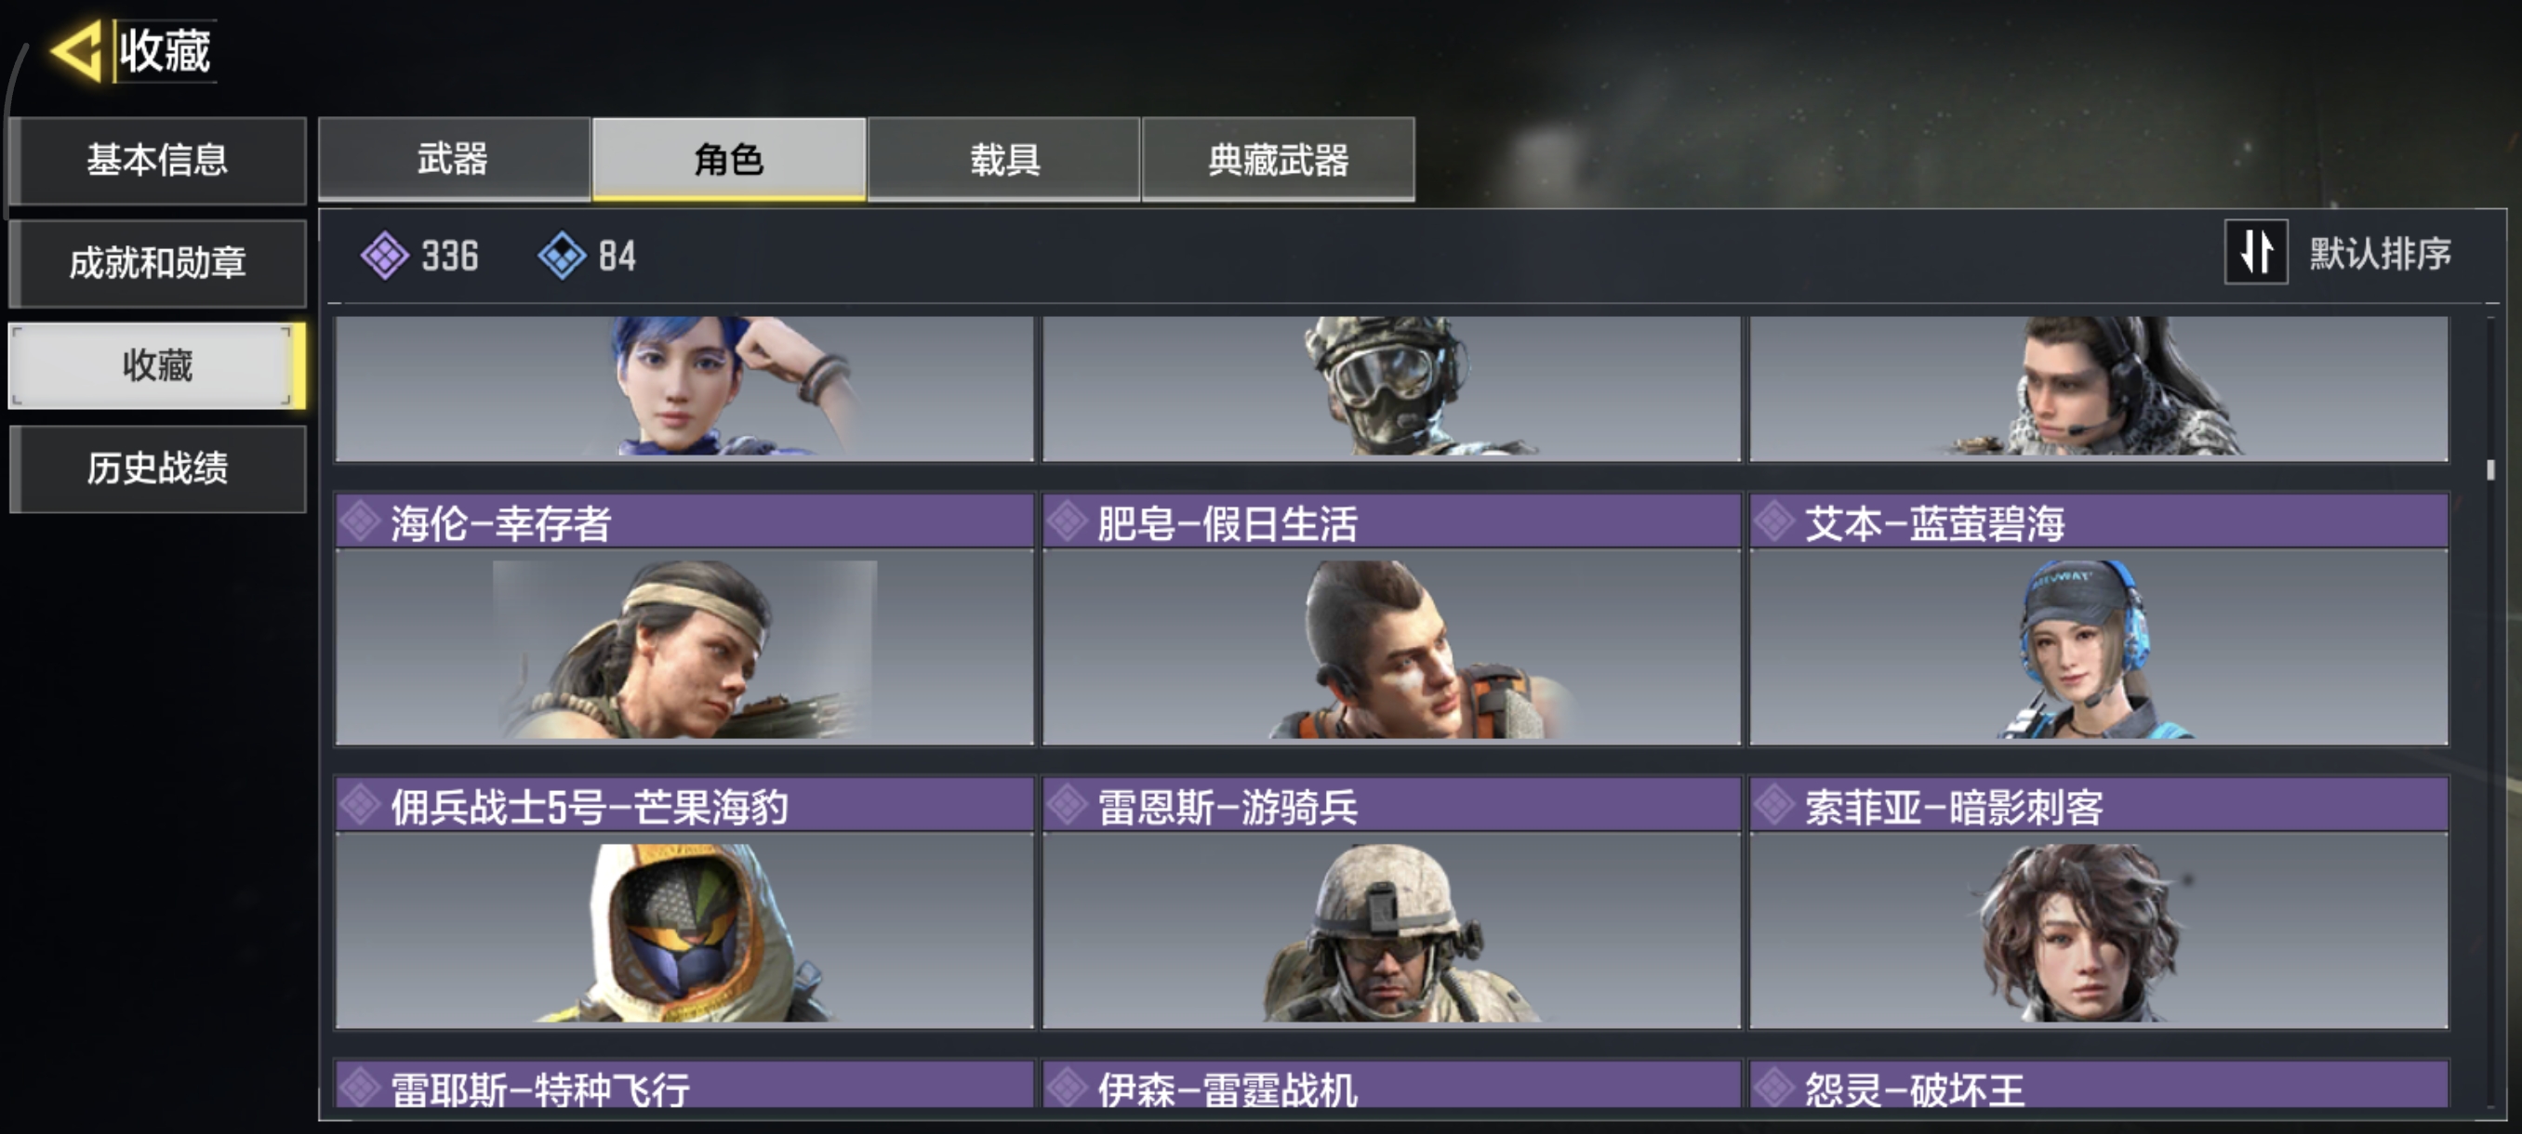Click rarity diamond icon beside 海伦-幸存者
The width and height of the screenshot is (2522, 1134).
pos(360,521)
